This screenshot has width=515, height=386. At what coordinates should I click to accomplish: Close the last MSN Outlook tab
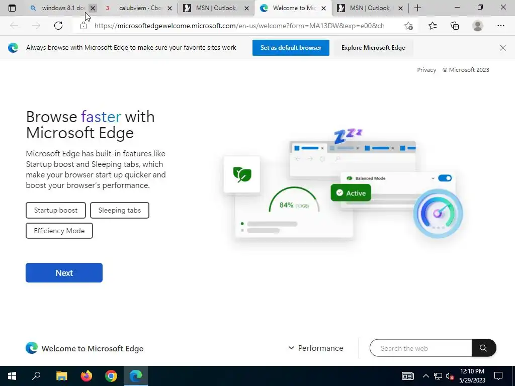coord(400,8)
